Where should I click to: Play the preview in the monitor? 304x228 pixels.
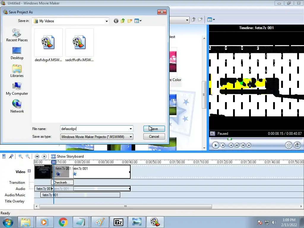point(216,145)
